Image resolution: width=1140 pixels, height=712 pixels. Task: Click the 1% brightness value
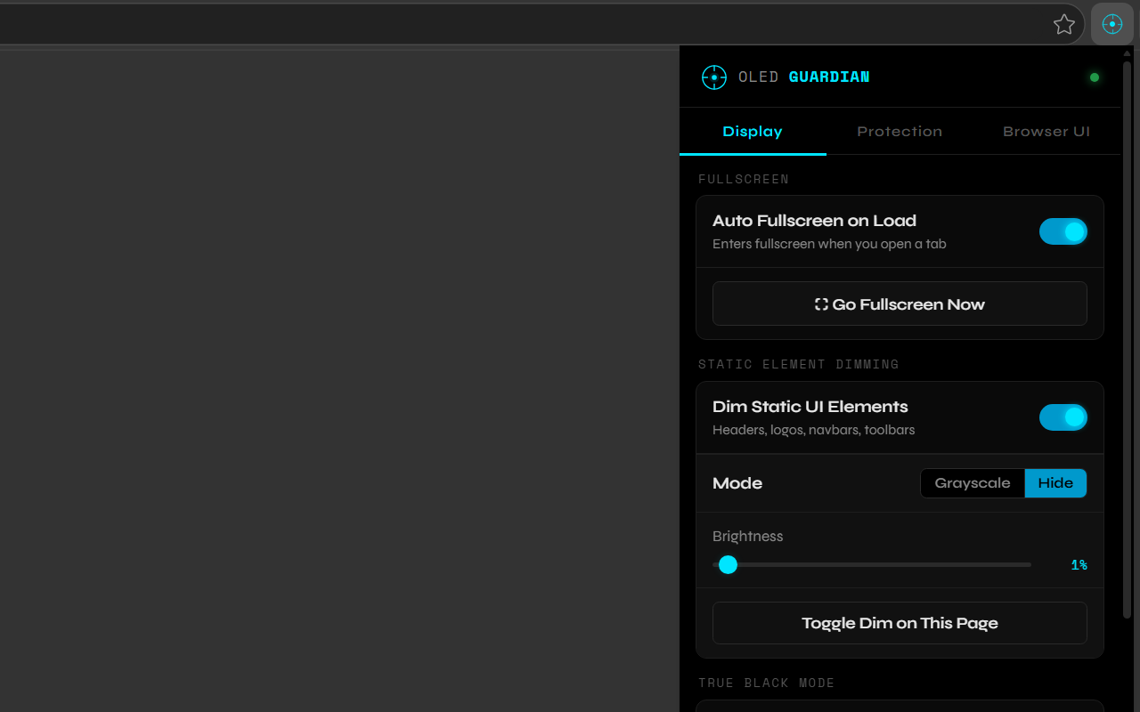(1079, 564)
